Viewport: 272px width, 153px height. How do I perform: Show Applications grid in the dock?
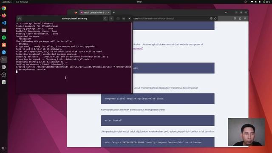pyautogui.click(x=4, y=149)
